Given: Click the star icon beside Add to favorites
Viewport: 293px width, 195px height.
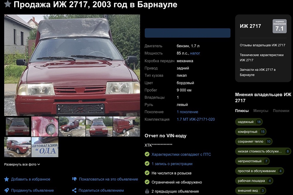Looking at the screenshot, I should coord(7,179).
